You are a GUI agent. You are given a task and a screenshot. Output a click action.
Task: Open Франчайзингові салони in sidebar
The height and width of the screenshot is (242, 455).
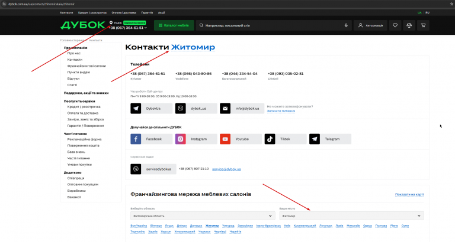tap(86, 66)
